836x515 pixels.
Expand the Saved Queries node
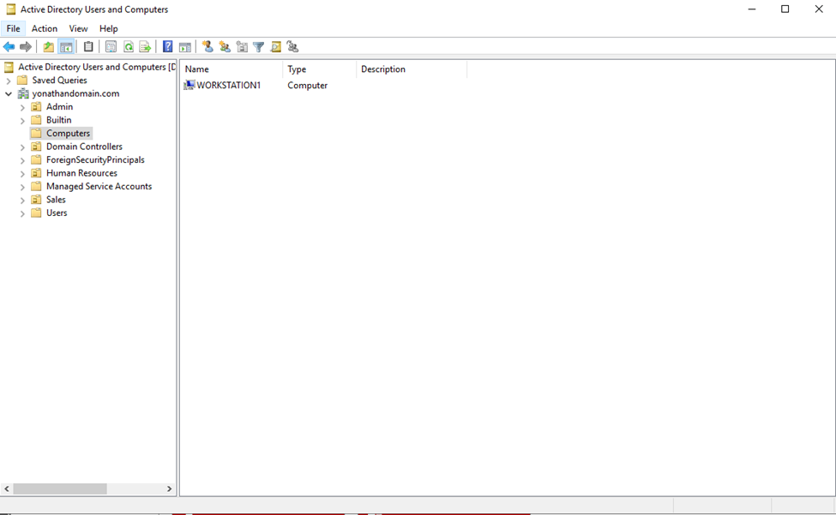pyautogui.click(x=9, y=81)
